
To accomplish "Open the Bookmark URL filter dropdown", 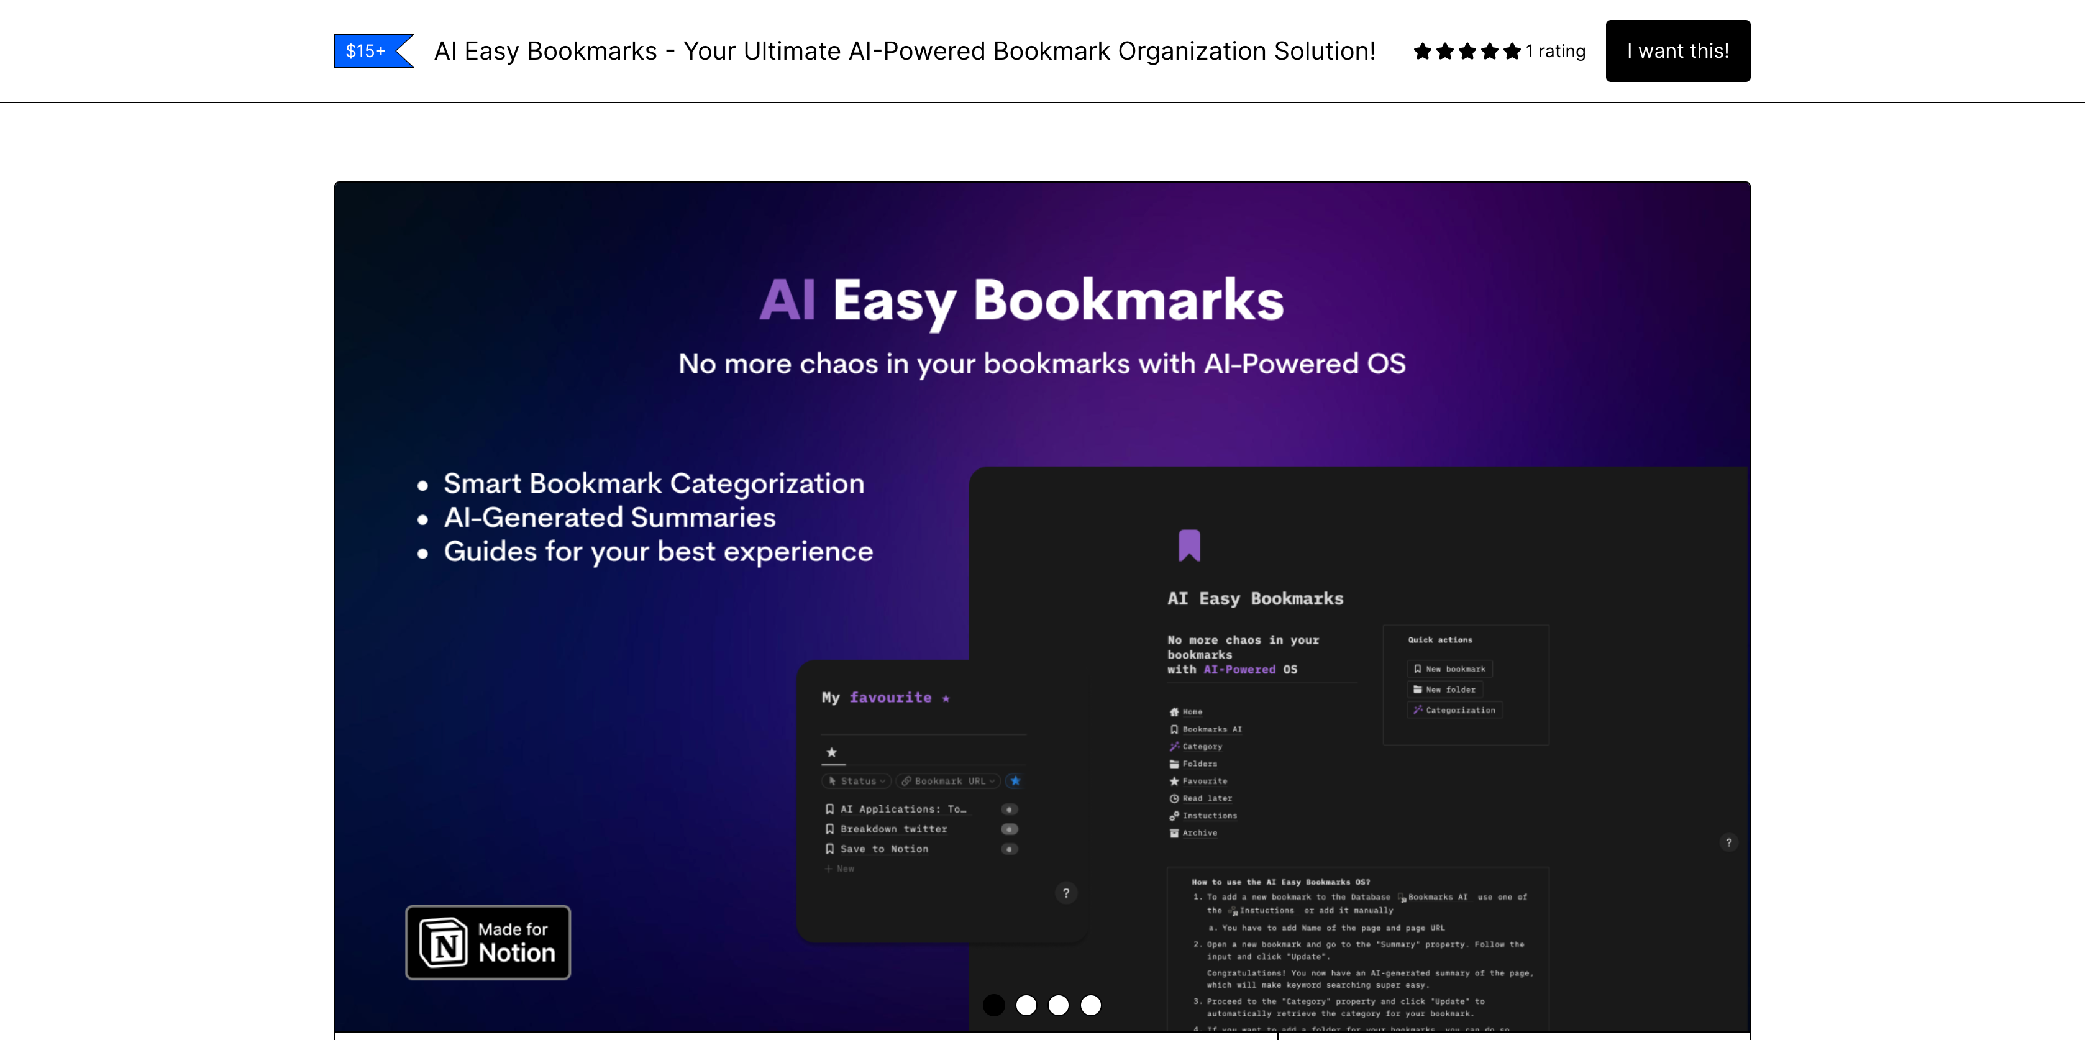I will 948,781.
